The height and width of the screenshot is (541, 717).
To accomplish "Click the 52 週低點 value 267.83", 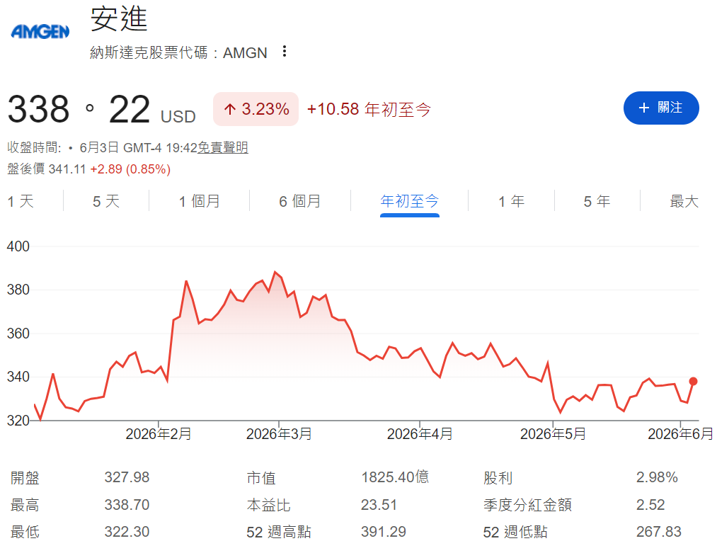I will 659,532.
